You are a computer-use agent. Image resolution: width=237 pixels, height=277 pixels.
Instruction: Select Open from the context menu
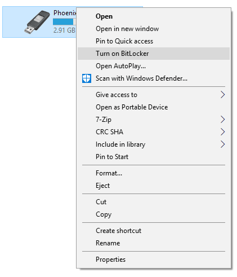click(154, 16)
